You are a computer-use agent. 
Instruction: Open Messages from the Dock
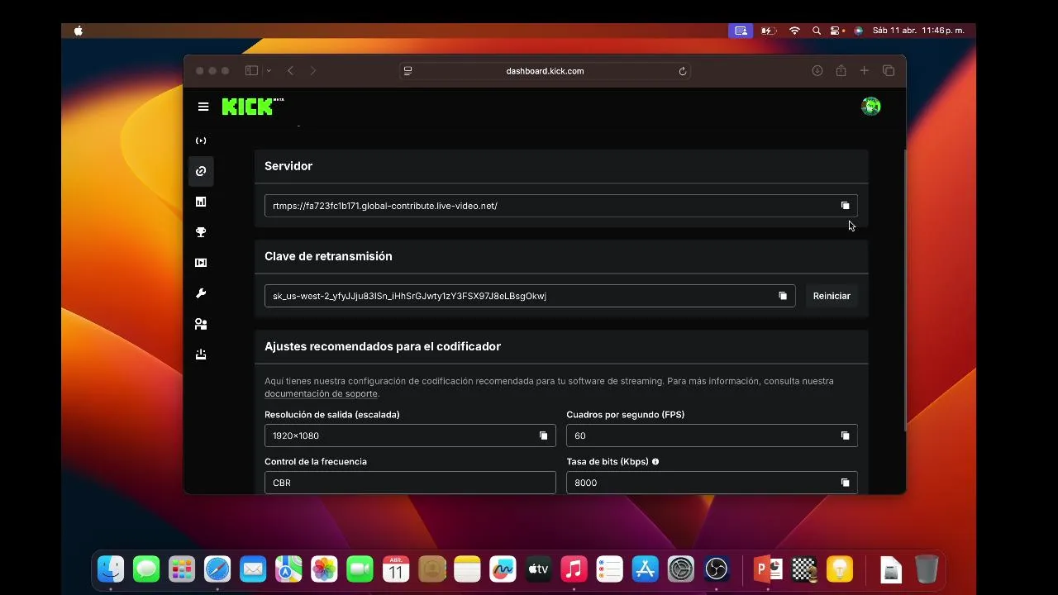point(146,569)
